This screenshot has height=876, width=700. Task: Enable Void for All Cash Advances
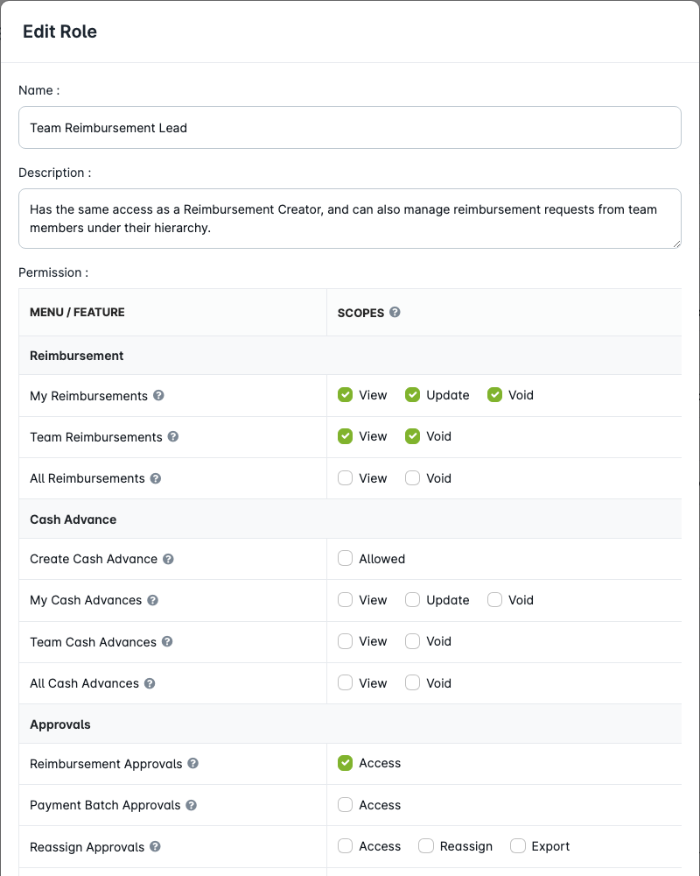[x=412, y=683]
